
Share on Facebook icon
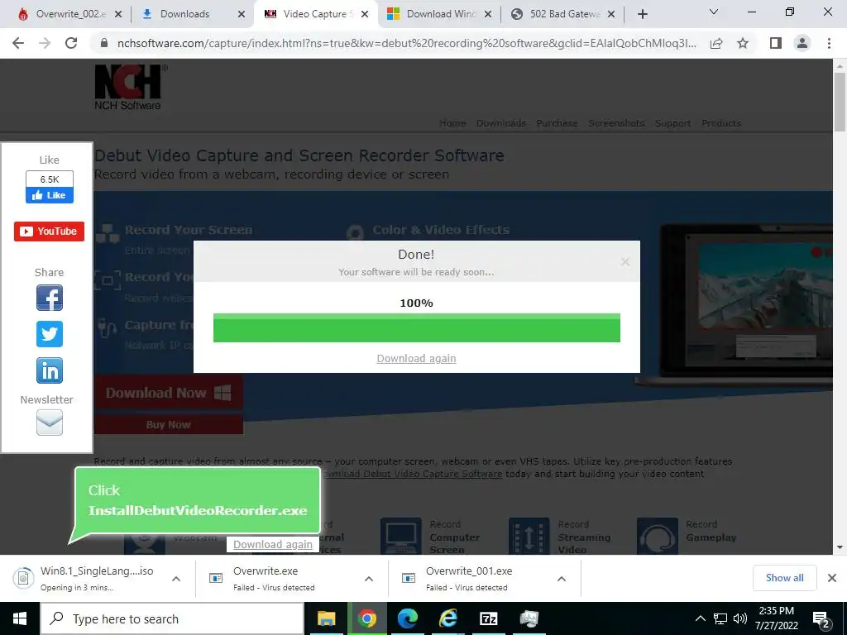click(x=49, y=298)
